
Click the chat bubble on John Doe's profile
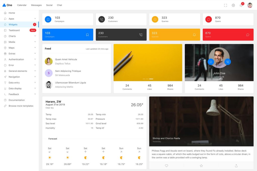211,62
